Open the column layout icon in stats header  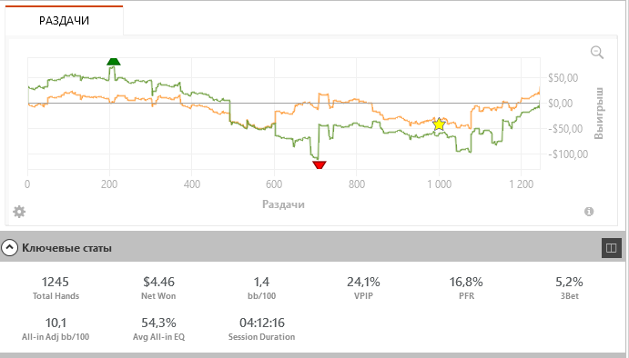612,248
